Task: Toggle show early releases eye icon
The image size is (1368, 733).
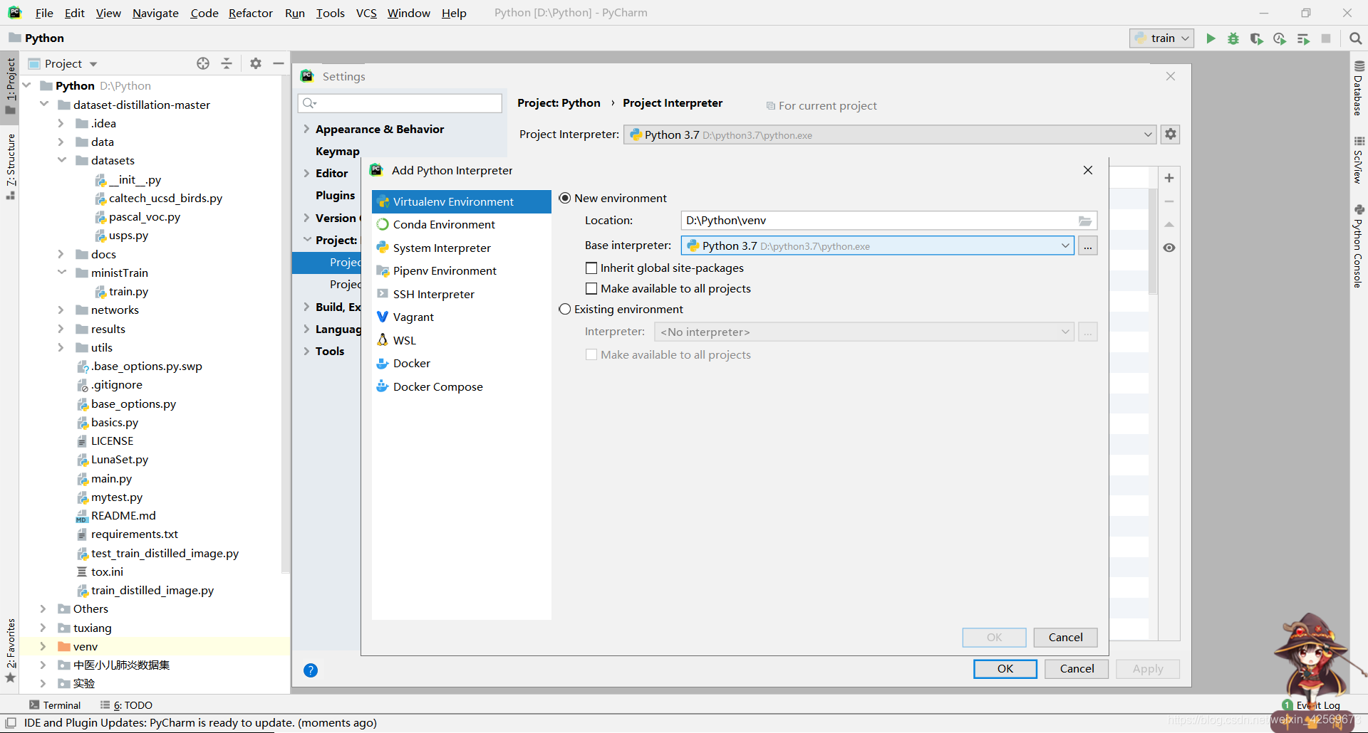Action: coord(1169,248)
